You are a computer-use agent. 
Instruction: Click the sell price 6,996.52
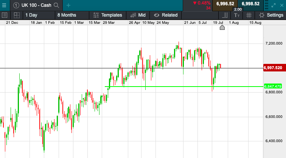tap(225, 4)
